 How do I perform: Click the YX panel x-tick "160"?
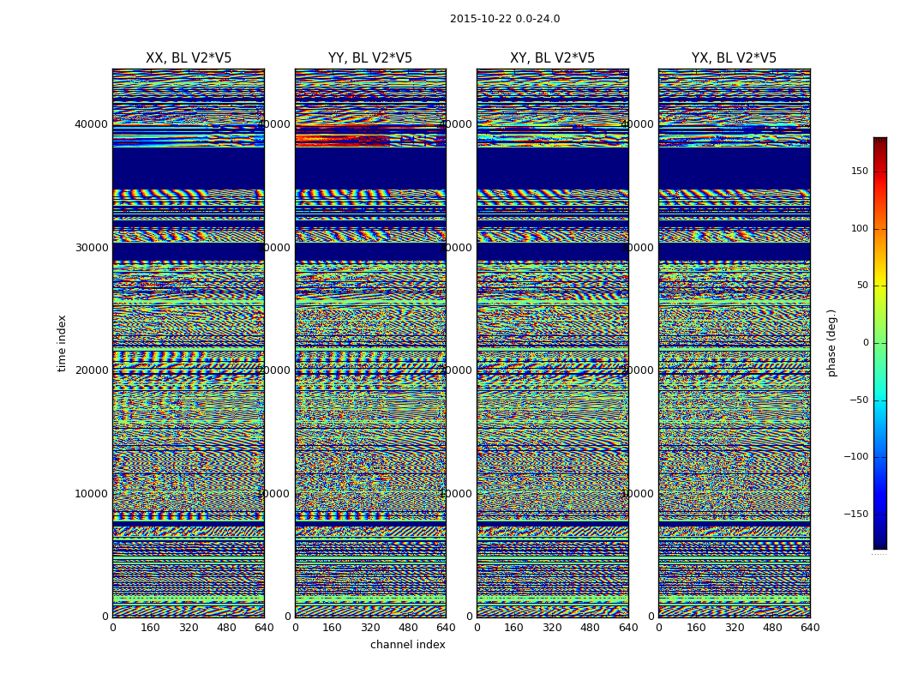pos(696,628)
